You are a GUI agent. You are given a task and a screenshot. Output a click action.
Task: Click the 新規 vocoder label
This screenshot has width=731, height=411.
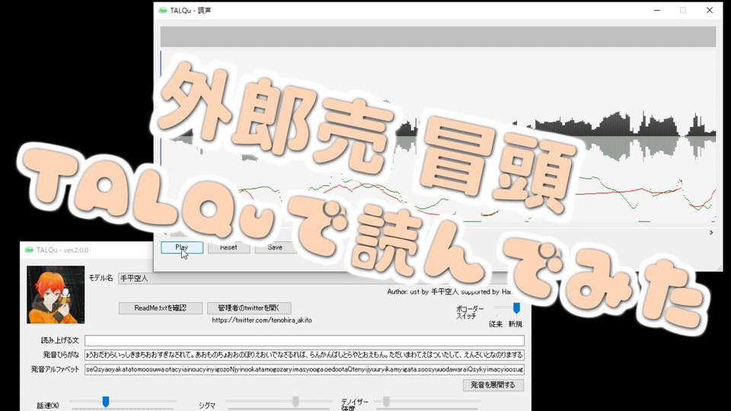[x=516, y=324]
